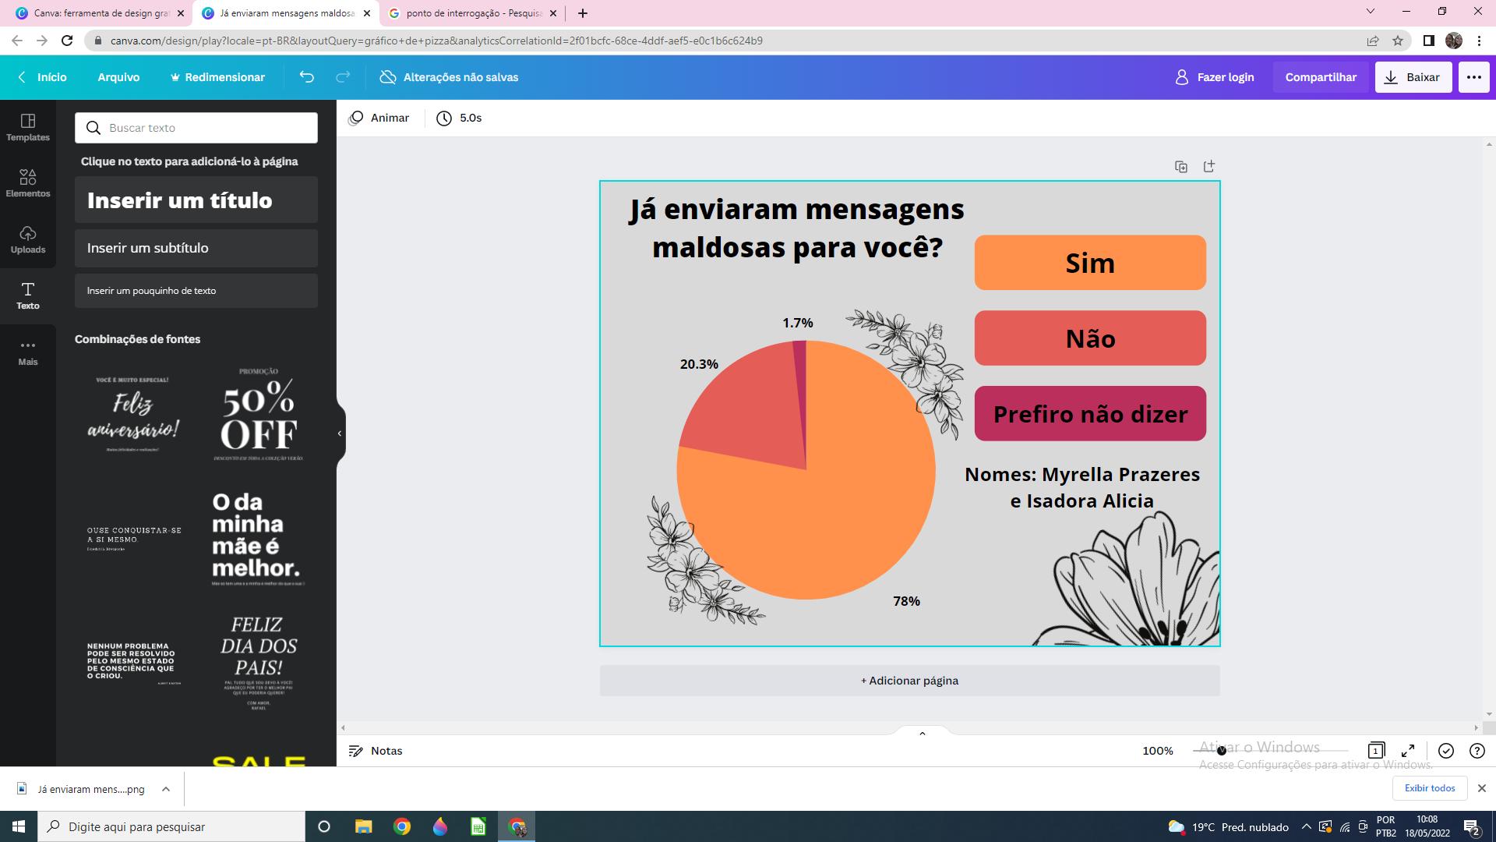Image resolution: width=1496 pixels, height=842 pixels.
Task: Collapse the left side panel
Action: pos(340,433)
